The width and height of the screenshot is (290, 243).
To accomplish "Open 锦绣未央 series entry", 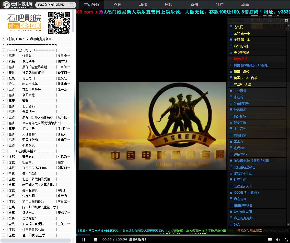I will 28,213.
